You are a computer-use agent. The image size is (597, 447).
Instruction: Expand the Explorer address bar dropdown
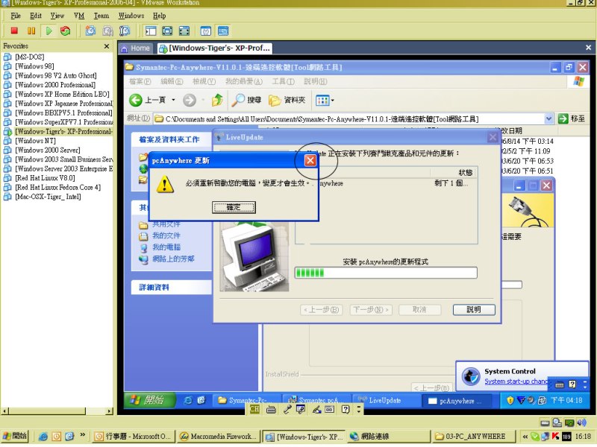[x=548, y=118]
